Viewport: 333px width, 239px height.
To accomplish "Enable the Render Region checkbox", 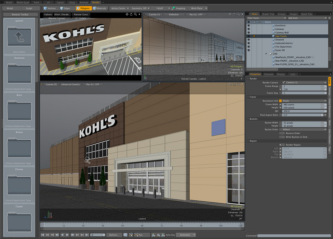I will 282,145.
